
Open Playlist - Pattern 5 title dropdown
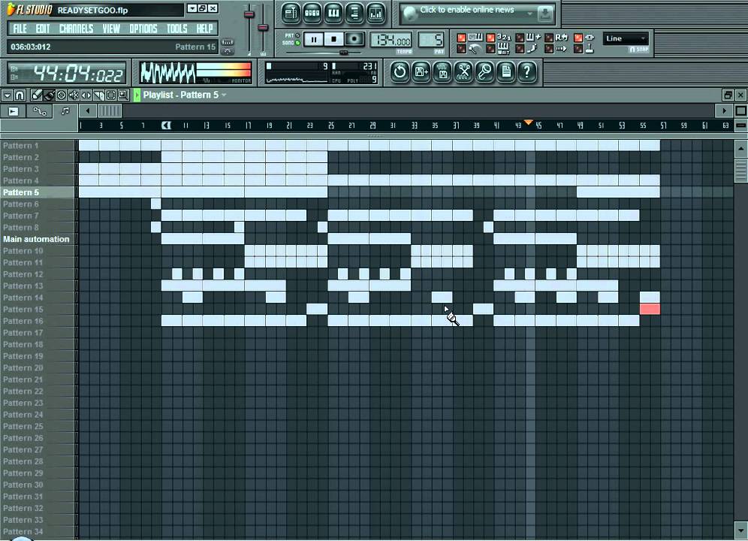[184, 95]
